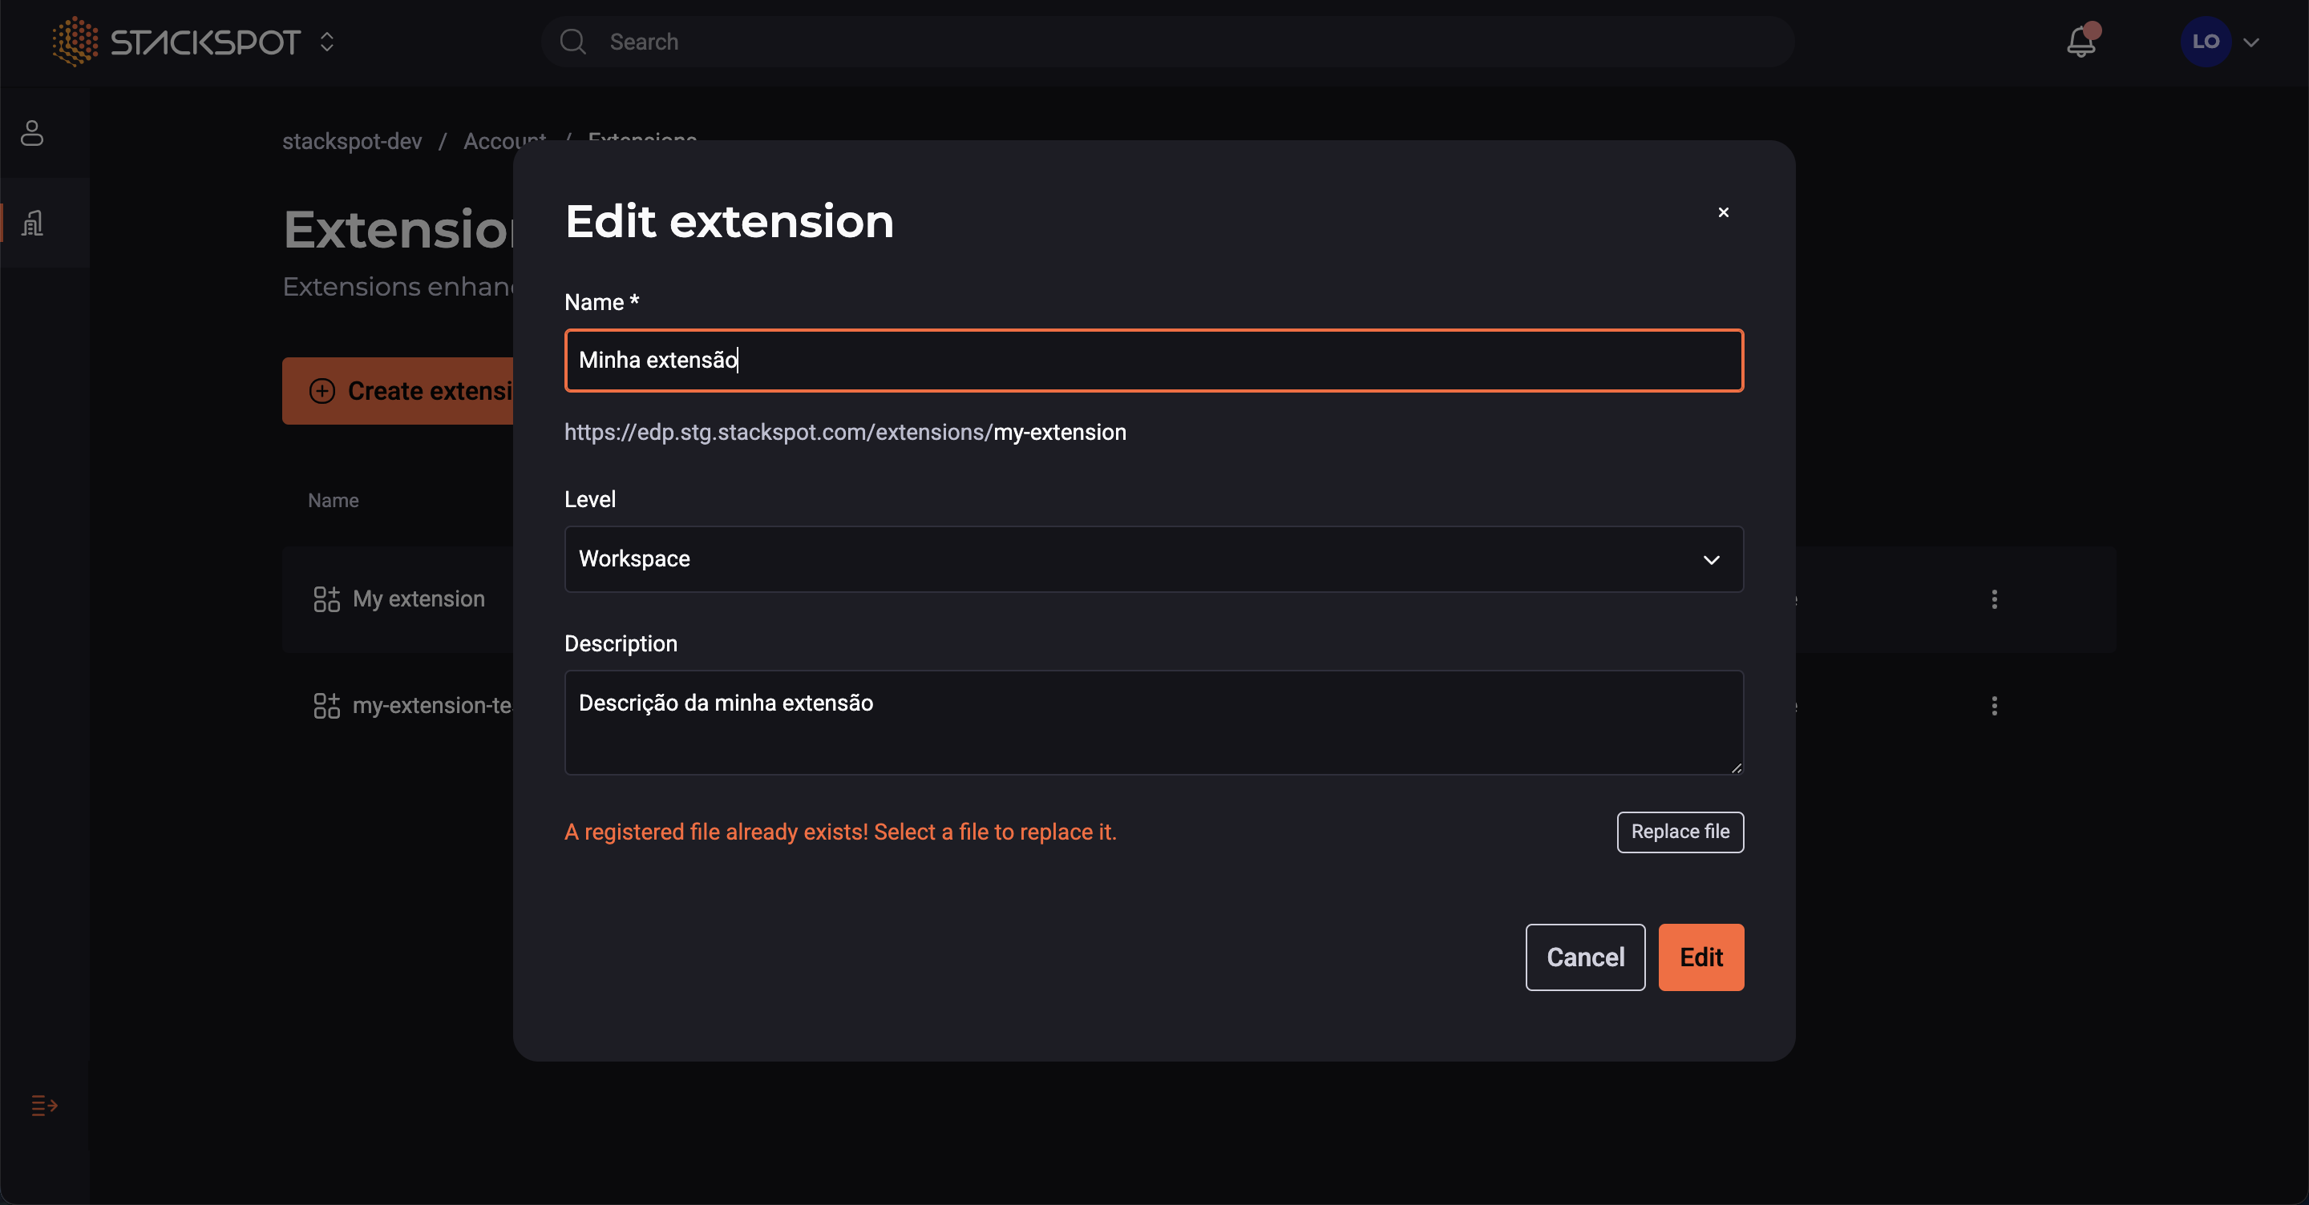Open the Level dropdown showing Workspace
The image size is (2309, 1205).
[1154, 559]
